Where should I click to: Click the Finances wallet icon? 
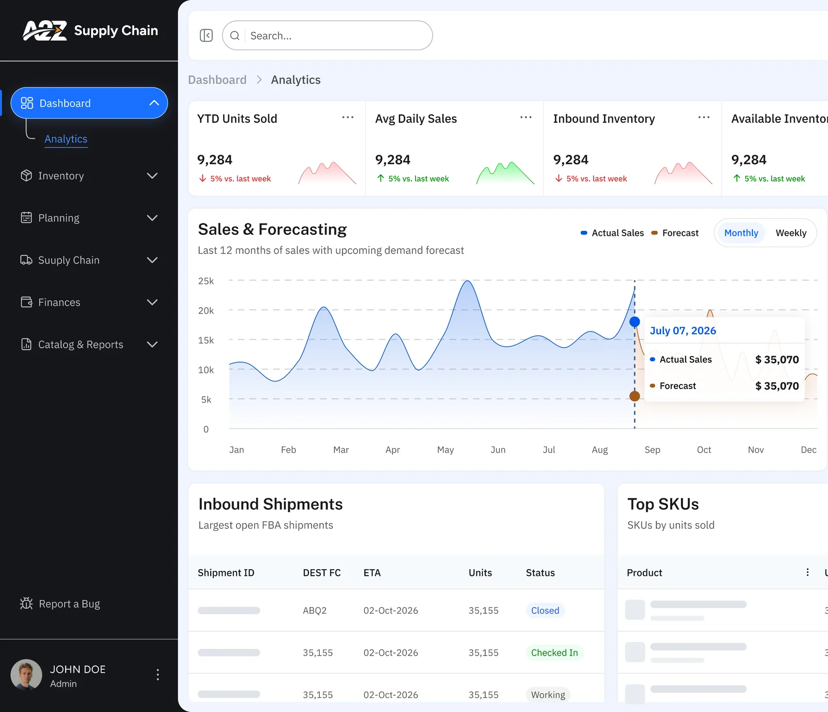tap(26, 302)
